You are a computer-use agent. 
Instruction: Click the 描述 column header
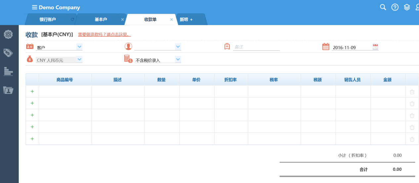118,80
